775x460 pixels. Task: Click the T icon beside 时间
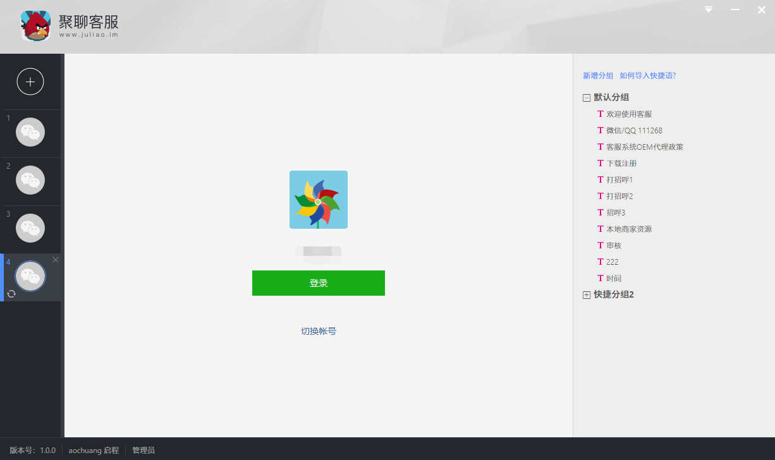tap(601, 279)
